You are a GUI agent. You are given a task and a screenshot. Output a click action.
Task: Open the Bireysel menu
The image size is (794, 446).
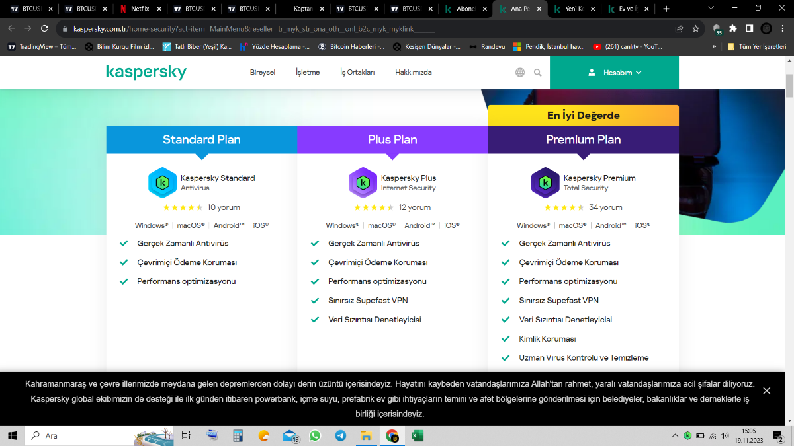(263, 73)
